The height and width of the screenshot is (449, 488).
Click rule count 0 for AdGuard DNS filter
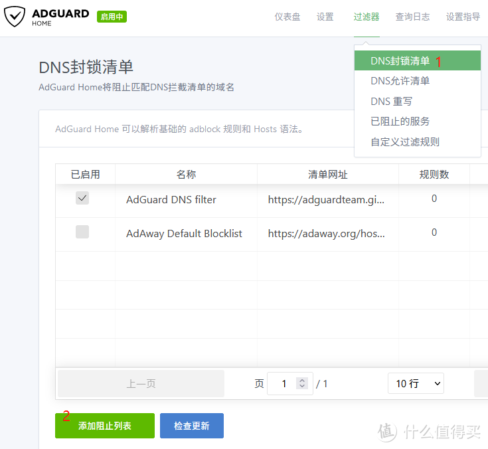click(x=434, y=199)
